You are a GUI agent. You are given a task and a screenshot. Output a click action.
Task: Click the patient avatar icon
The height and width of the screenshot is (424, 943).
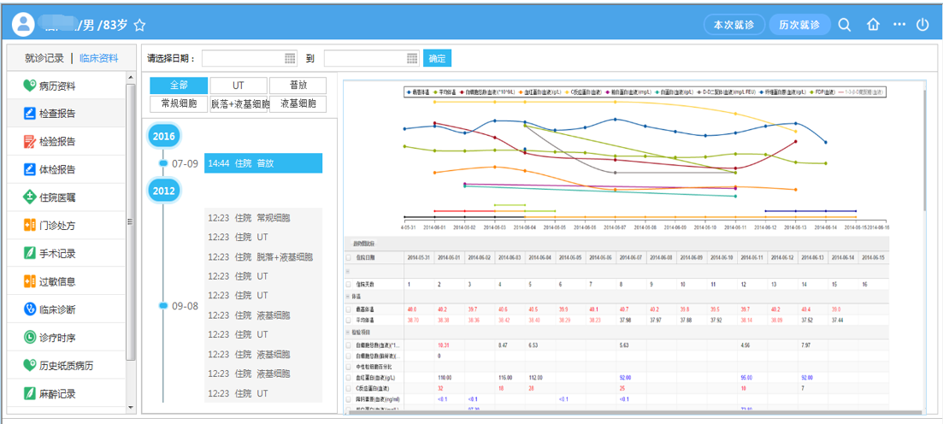click(24, 24)
